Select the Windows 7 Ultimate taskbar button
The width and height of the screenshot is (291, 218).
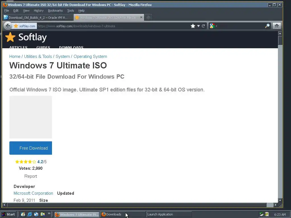tap(77, 215)
